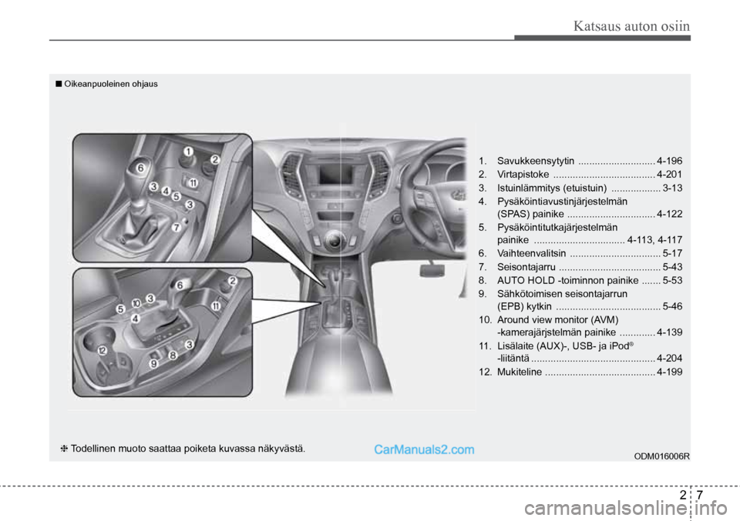Image resolution: width=740 pixels, height=521 pixels.
Task: Click page reference "4-196"
Action: pyautogui.click(x=669, y=161)
